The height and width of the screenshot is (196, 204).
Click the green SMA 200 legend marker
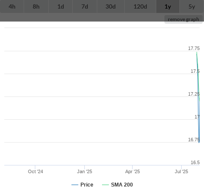(x=105, y=185)
